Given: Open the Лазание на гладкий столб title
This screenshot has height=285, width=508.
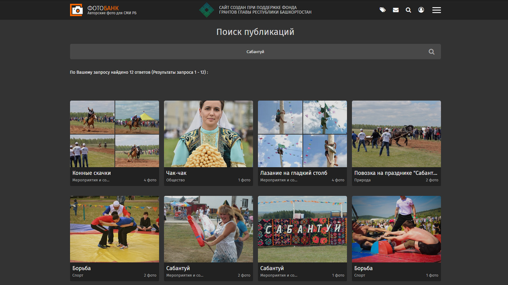Looking at the screenshot, I should coord(294,173).
